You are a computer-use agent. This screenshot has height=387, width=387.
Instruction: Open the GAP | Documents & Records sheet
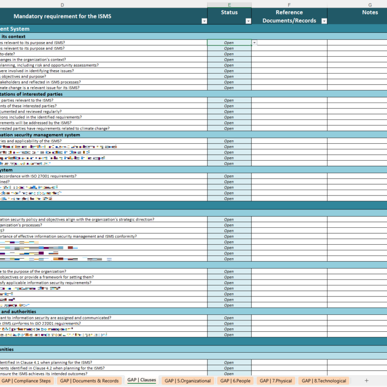[89, 381]
